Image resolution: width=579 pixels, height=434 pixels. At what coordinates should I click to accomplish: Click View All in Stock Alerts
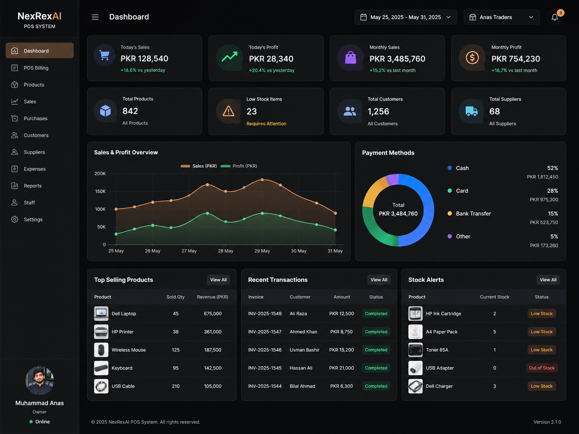(548, 280)
